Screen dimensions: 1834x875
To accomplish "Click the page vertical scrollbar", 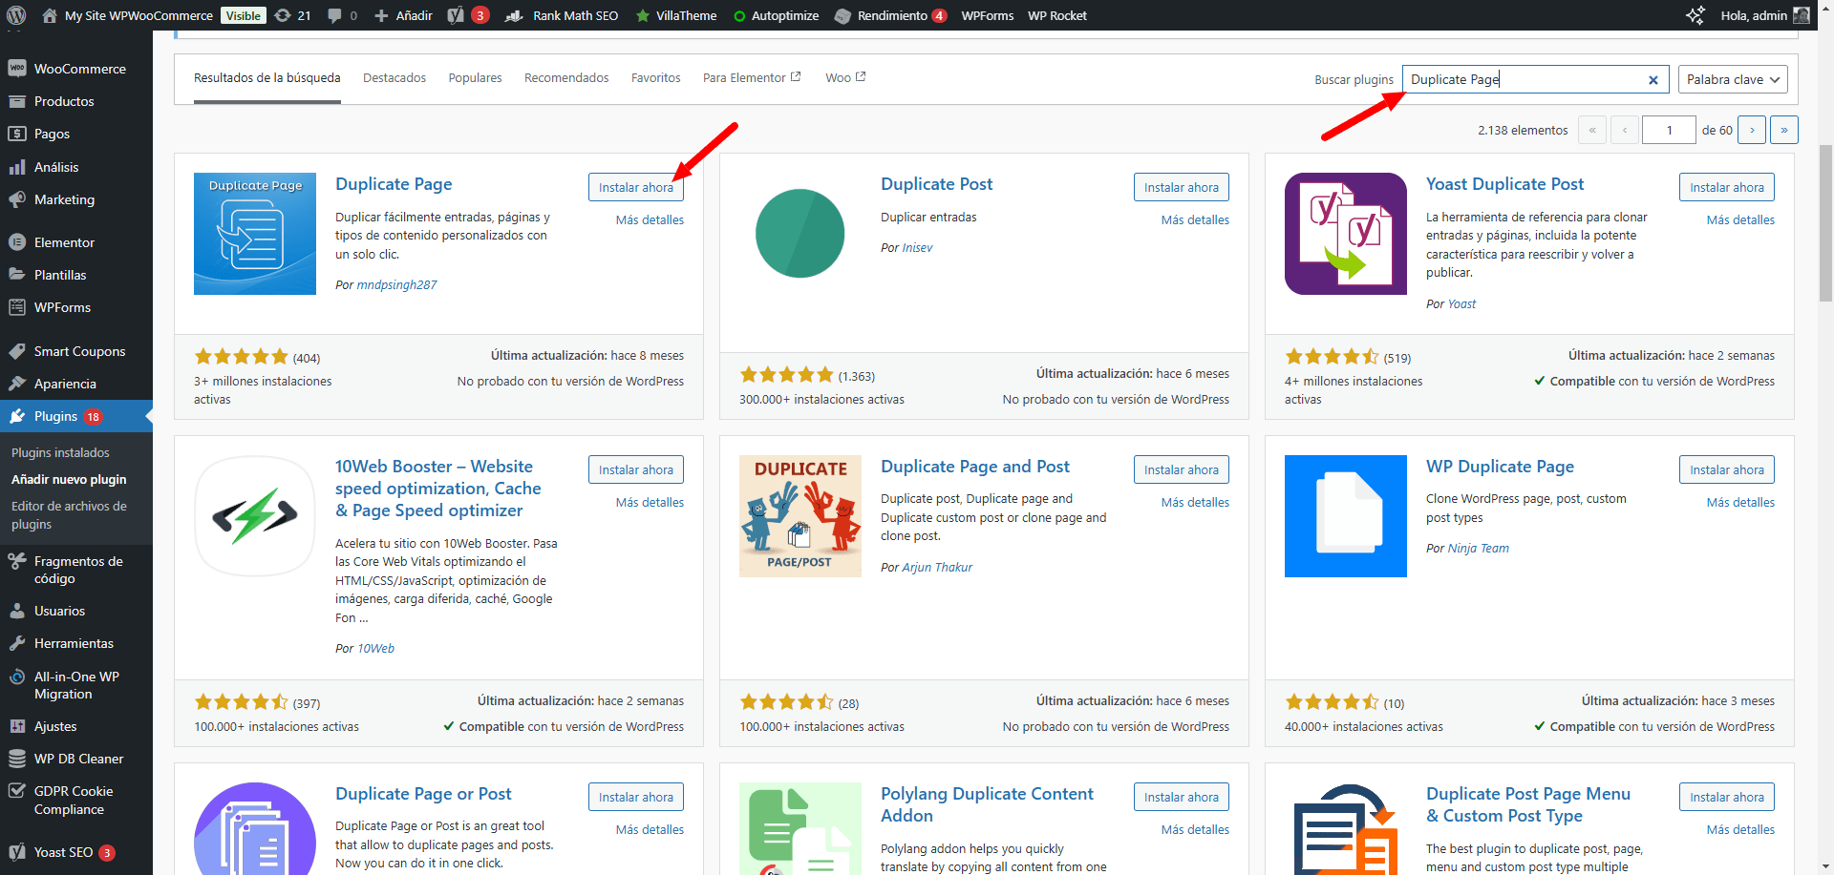I will pos(1825,224).
